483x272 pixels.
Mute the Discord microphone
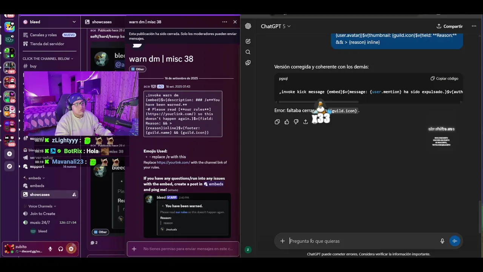pos(50,249)
